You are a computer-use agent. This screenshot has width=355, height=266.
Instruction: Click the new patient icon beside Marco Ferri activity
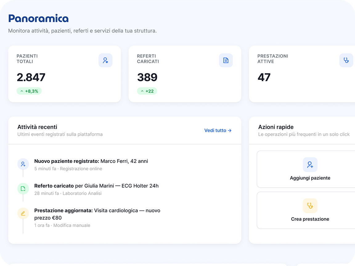click(x=23, y=164)
